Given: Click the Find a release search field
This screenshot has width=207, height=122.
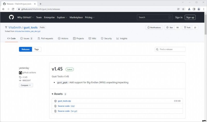Looking at the screenshot, I should coord(172,49).
